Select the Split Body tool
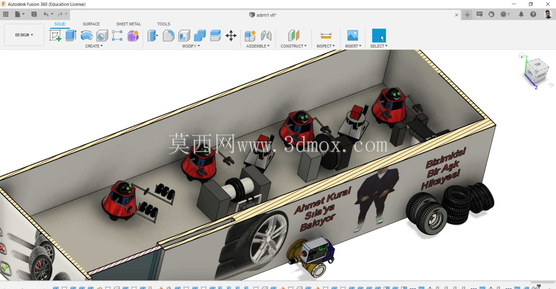Image resolution: width=556 pixels, height=289 pixels. pos(215,36)
